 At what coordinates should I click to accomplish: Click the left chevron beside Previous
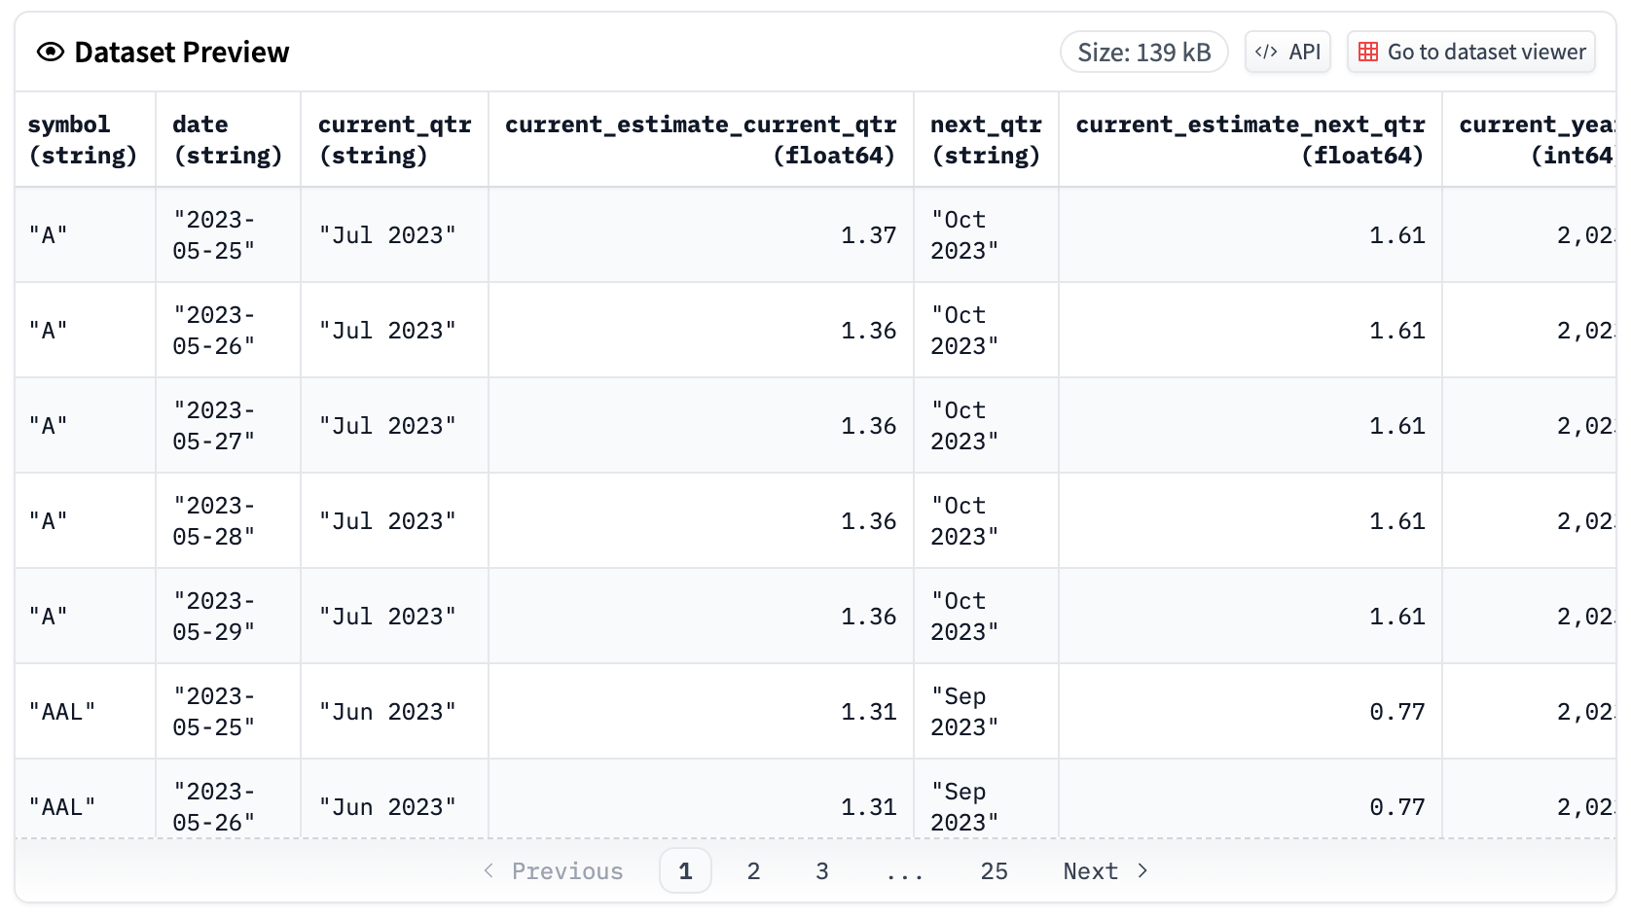(x=489, y=870)
